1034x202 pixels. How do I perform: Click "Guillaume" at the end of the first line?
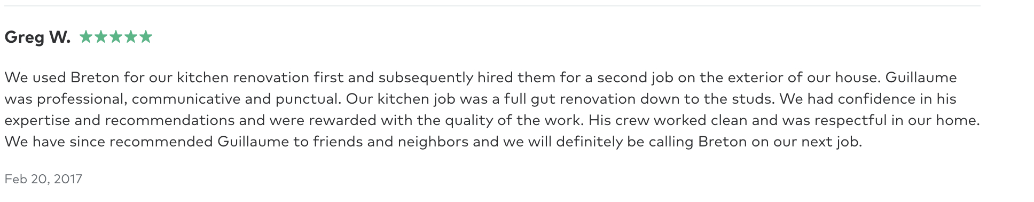(921, 77)
